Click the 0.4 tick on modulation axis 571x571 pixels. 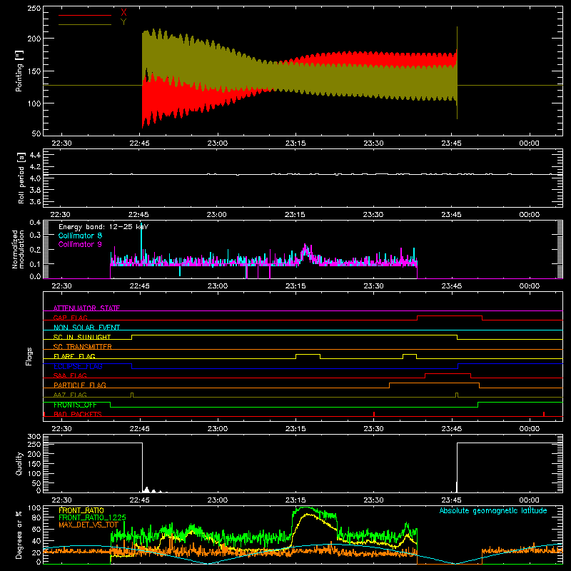click(x=35, y=223)
